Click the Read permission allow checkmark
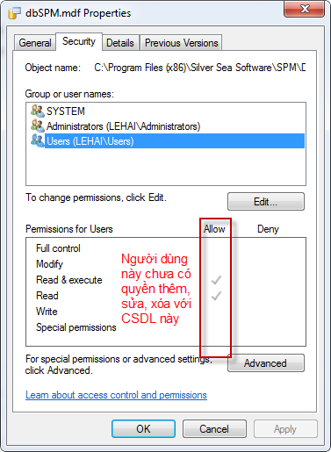 (x=216, y=296)
